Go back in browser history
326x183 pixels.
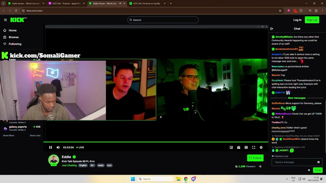point(4,11)
